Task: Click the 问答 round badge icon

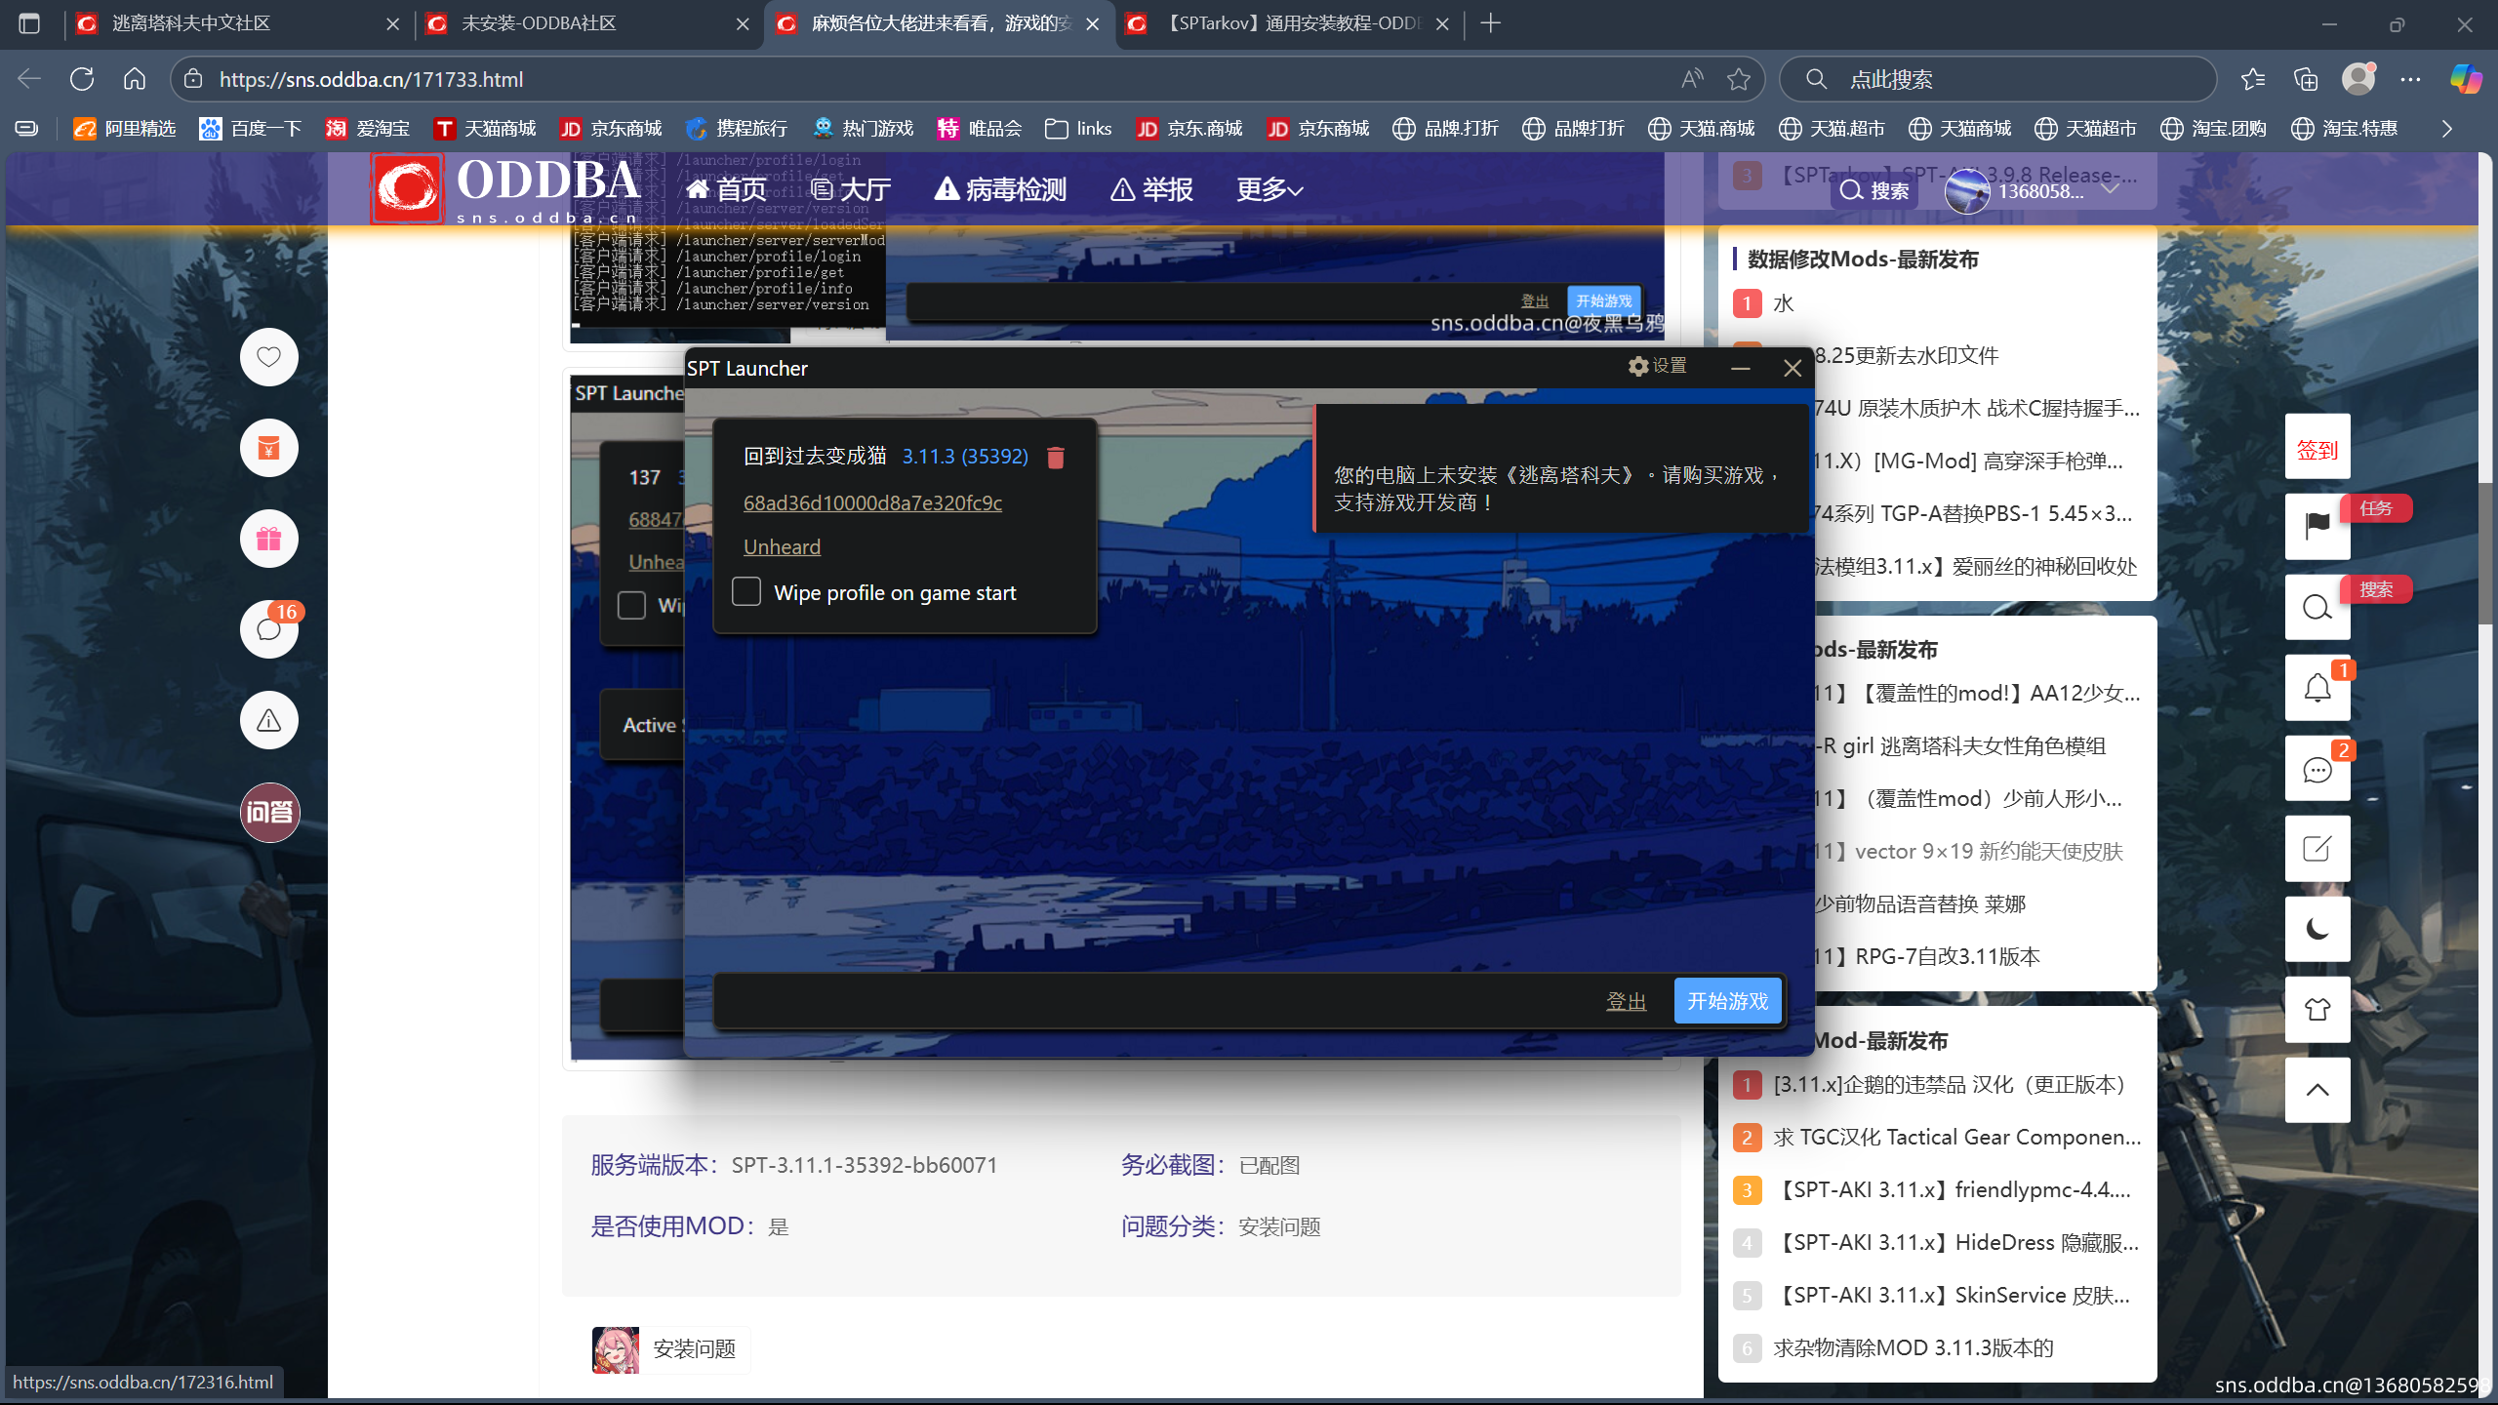Action: [x=269, y=812]
